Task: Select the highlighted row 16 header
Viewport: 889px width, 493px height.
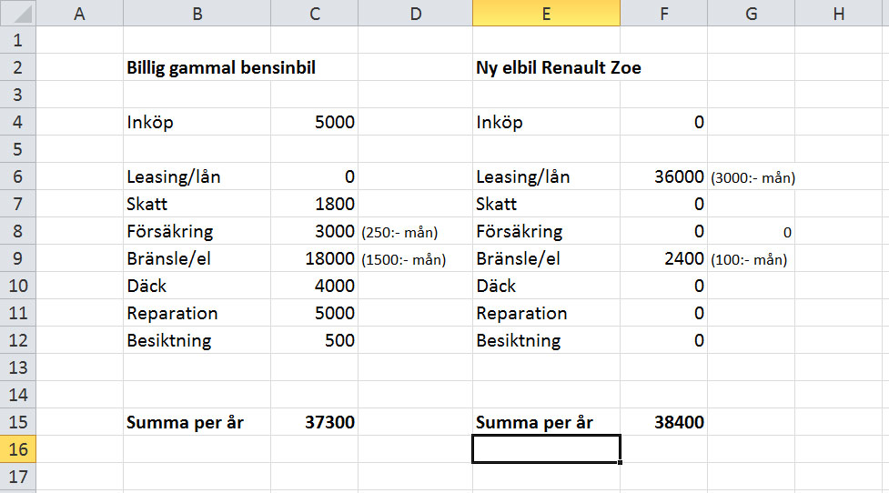Action: point(16,449)
